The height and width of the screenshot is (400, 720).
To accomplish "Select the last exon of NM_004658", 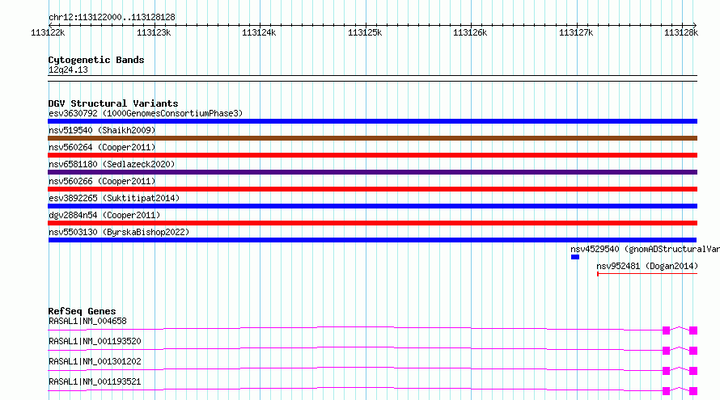I will [693, 331].
